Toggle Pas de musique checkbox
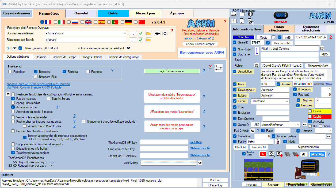336x188 pixels. tap(13, 99)
